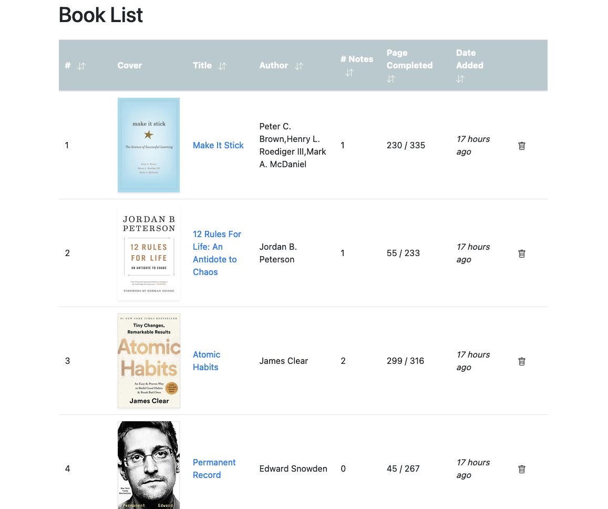This screenshot has width=608, height=509.
Task: Delete Permanent Record with trash icon
Action: point(521,470)
